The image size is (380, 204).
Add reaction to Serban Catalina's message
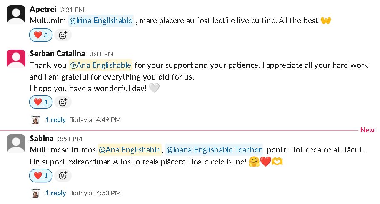(62, 102)
